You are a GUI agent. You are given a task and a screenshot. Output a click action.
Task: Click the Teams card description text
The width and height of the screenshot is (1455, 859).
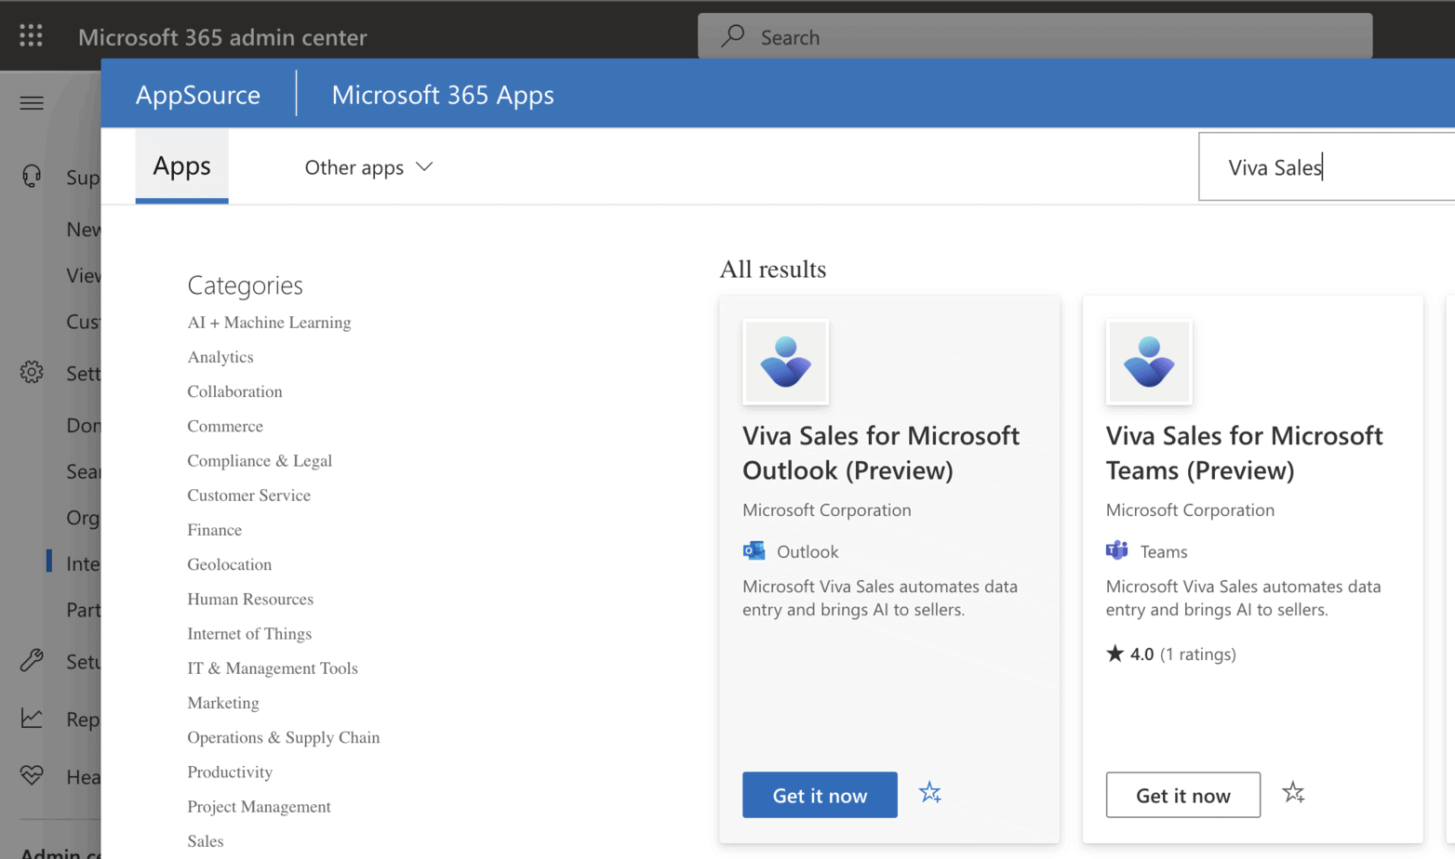click(x=1243, y=598)
